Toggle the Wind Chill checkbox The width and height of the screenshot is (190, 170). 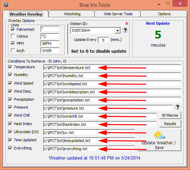click(x=10, y=115)
